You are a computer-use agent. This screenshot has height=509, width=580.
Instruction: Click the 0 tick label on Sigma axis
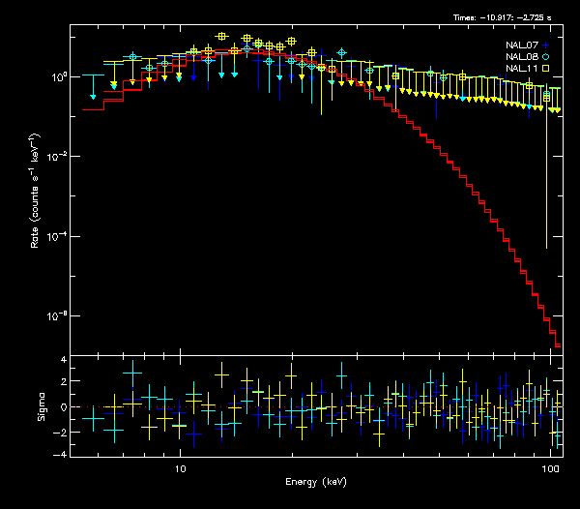63,407
